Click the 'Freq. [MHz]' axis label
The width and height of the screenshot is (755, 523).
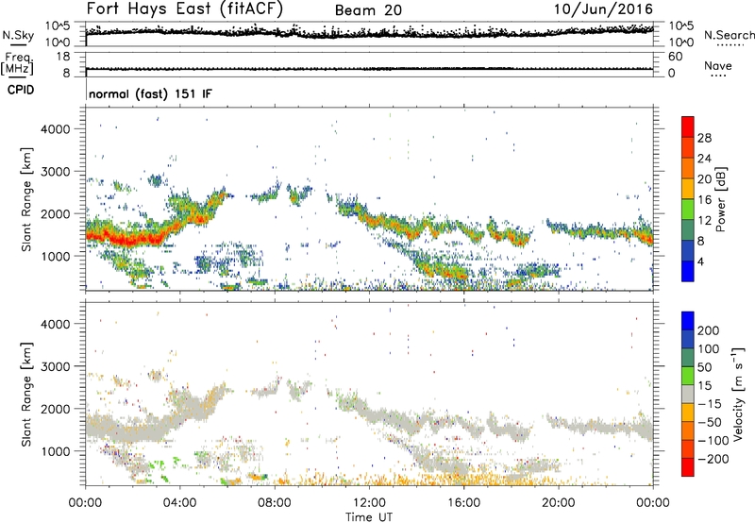18,63
